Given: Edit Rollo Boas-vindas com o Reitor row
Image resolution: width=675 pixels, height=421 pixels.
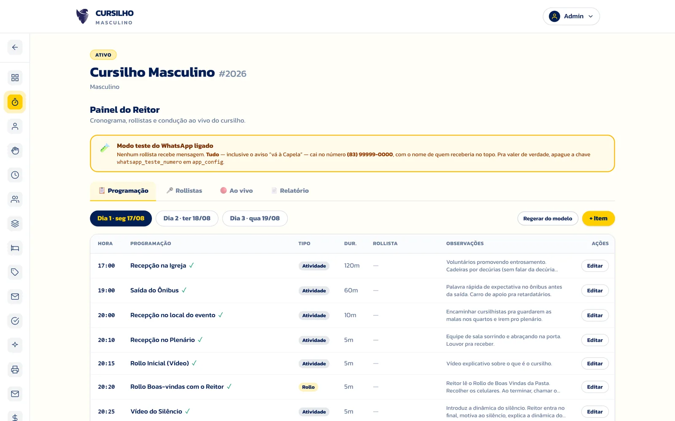Looking at the screenshot, I should [x=595, y=387].
